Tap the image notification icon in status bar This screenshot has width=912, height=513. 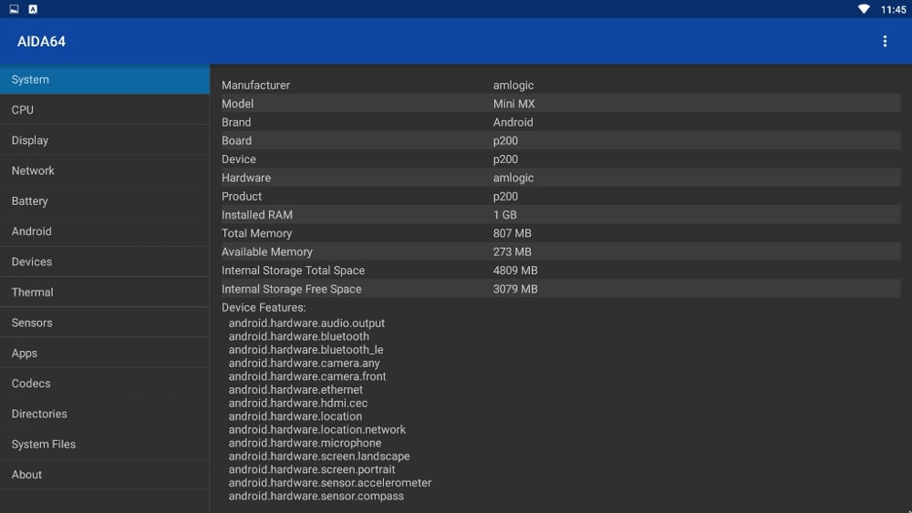(14, 9)
